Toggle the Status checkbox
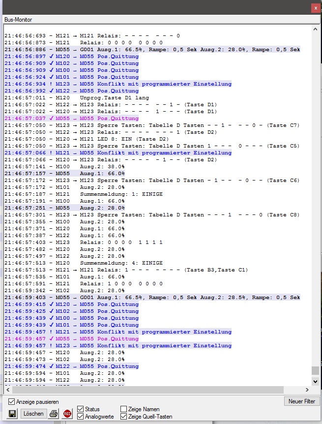Screen dimensions: 322x424 [81, 409]
